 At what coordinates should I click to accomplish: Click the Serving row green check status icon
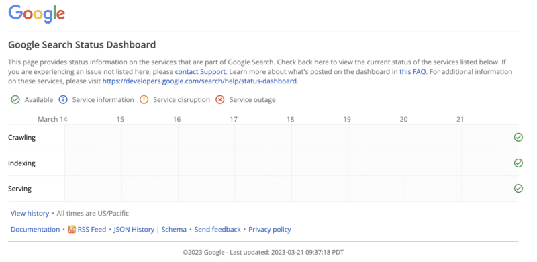pyautogui.click(x=518, y=189)
